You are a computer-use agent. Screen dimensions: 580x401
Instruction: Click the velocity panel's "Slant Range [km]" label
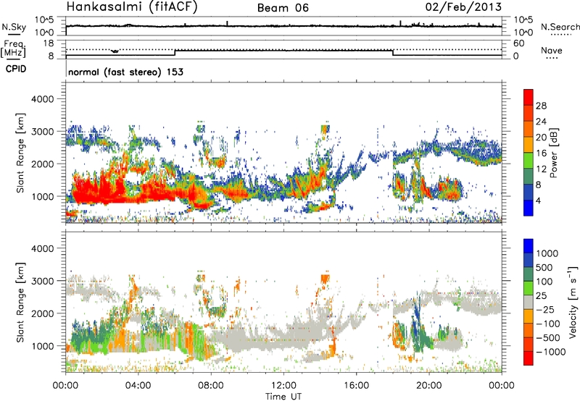(x=20, y=303)
